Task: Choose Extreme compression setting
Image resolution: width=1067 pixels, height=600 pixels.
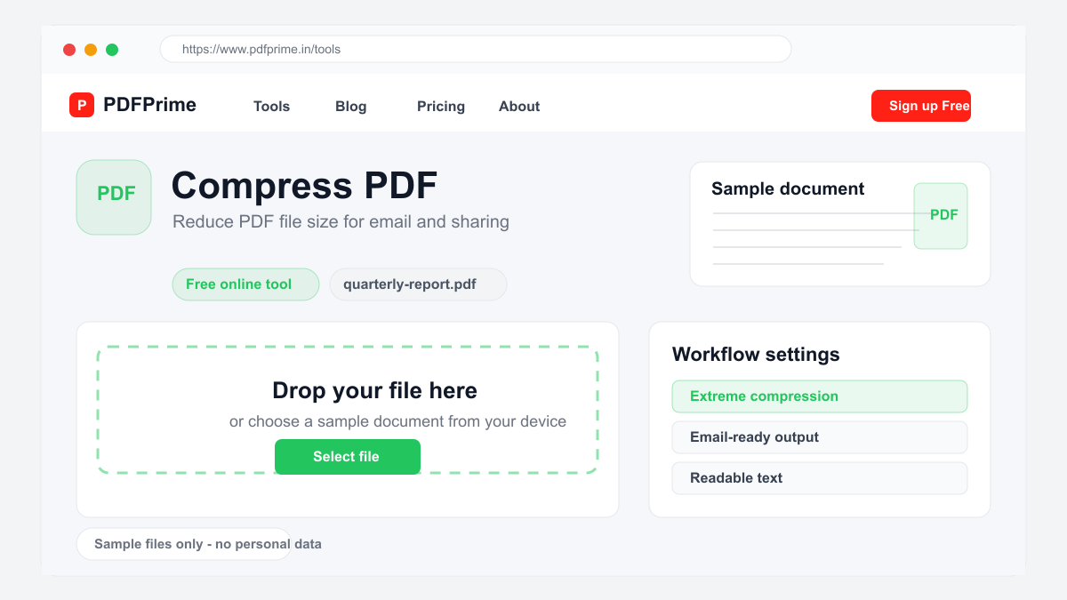Action: coord(820,396)
